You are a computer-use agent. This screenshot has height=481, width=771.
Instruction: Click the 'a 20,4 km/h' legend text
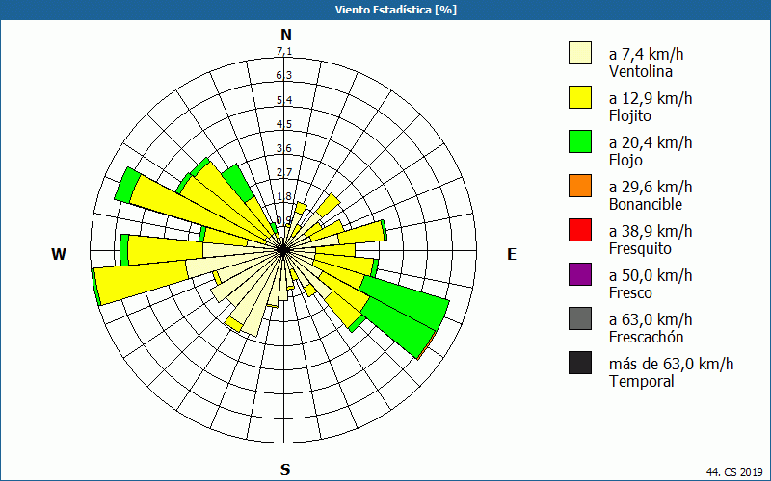[650, 142]
